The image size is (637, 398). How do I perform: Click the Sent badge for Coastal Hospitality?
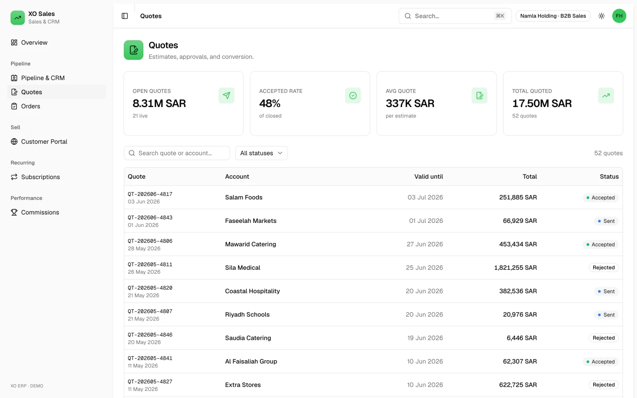tap(606, 291)
